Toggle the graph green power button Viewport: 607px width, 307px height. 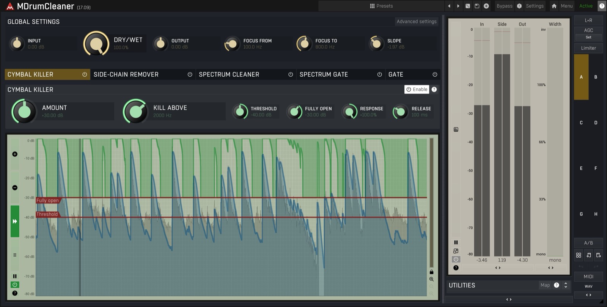point(15,285)
